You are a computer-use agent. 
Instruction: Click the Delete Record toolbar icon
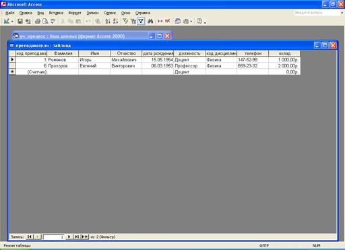pos(168,22)
